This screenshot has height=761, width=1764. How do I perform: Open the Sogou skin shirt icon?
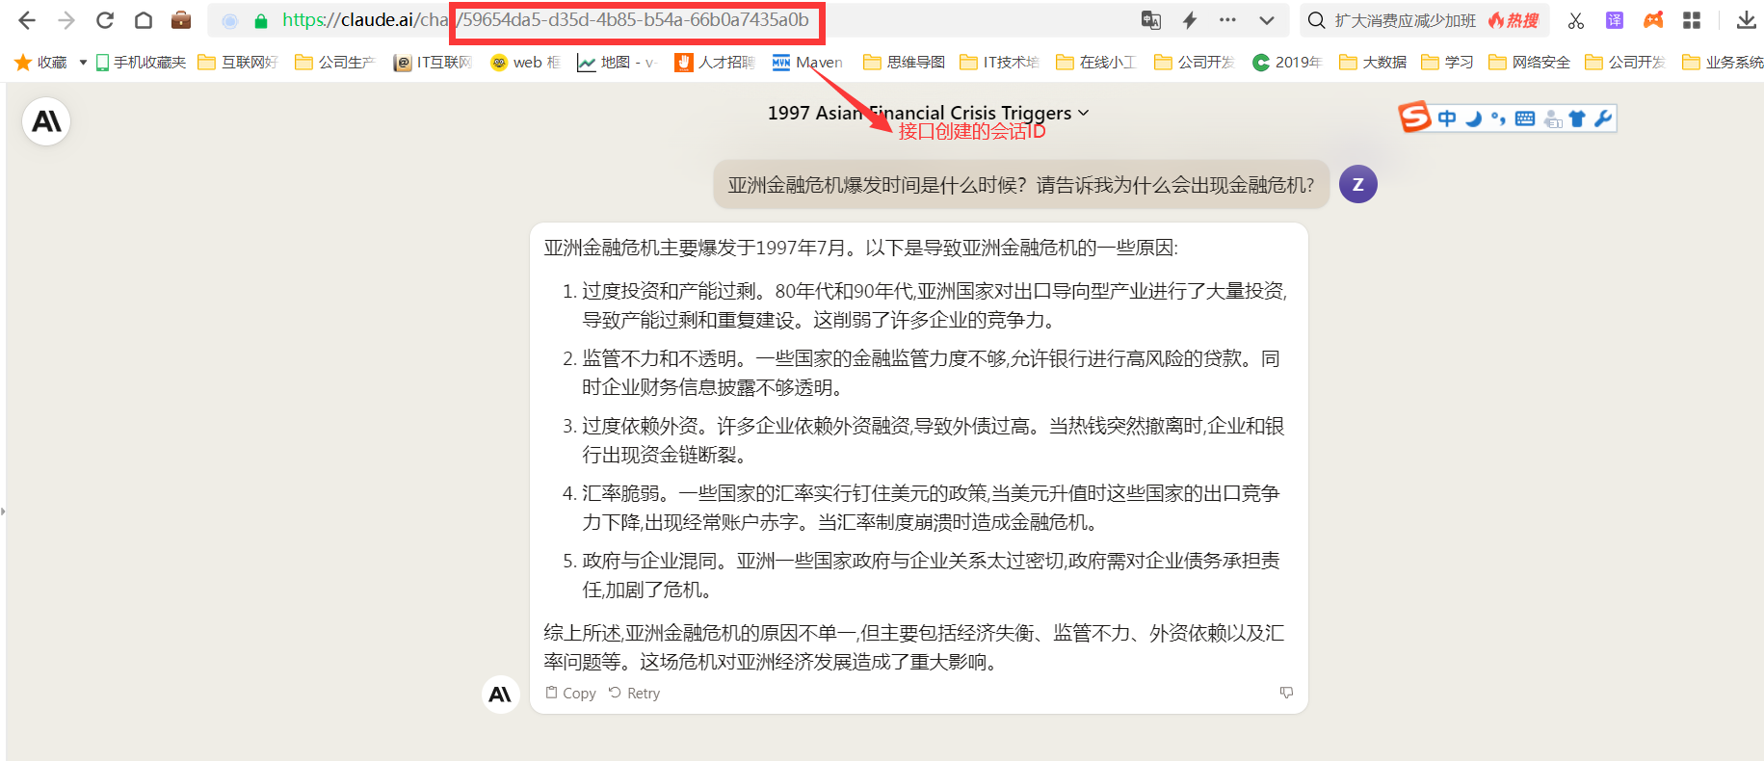coord(1577,118)
